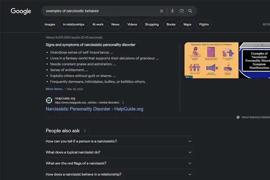This screenshot has width=270, height=180.
Task: Open the More items link
Action: pos(55,89)
